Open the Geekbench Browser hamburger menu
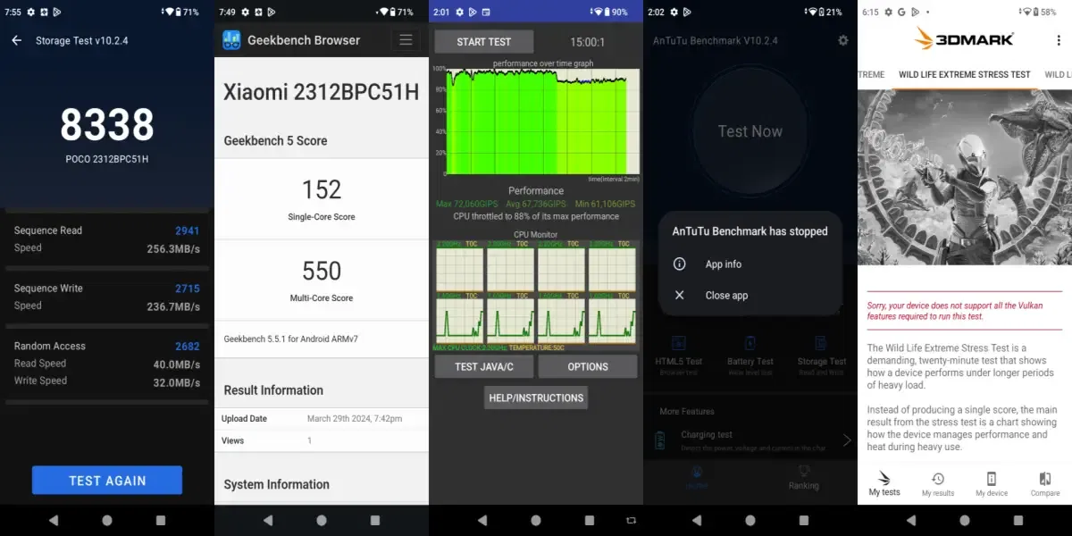Viewport: 1072px width, 536px height. tap(406, 40)
